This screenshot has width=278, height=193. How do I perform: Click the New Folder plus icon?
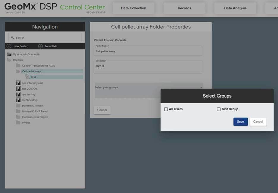pos(9,46)
